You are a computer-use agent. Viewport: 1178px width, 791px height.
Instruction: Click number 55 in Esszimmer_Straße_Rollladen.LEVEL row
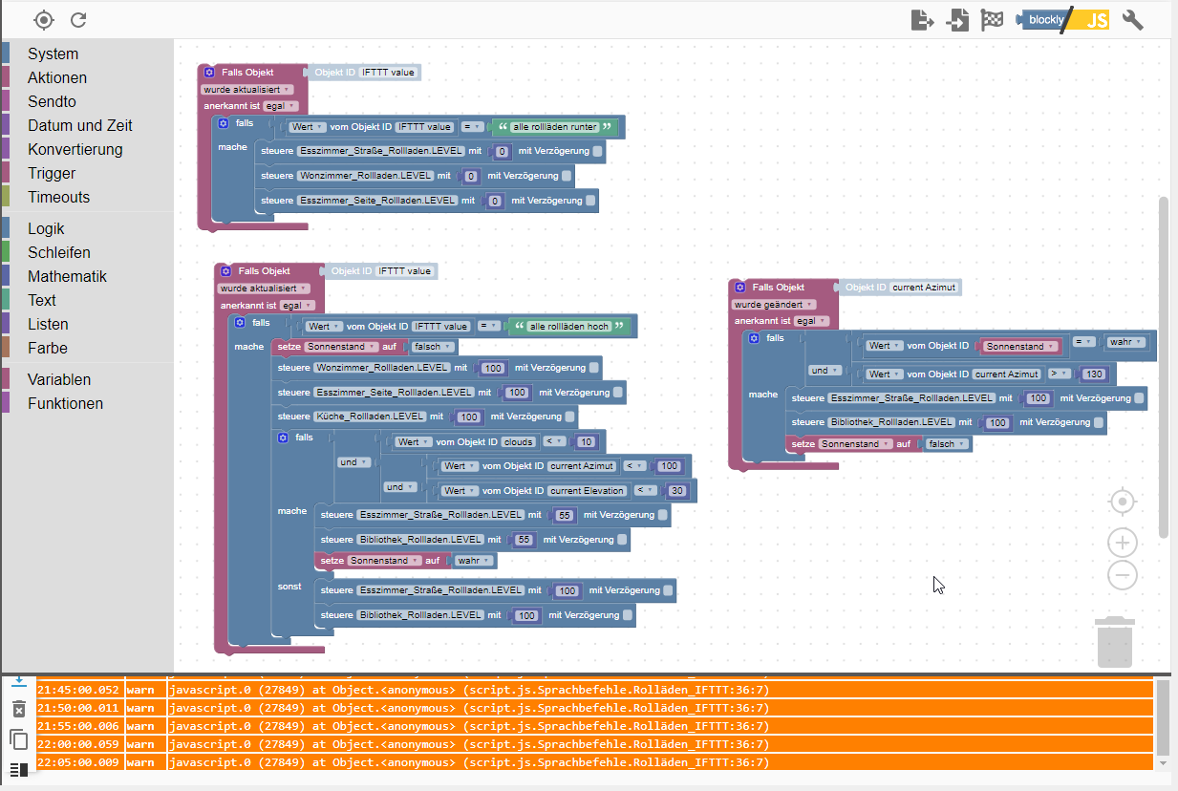tap(564, 515)
